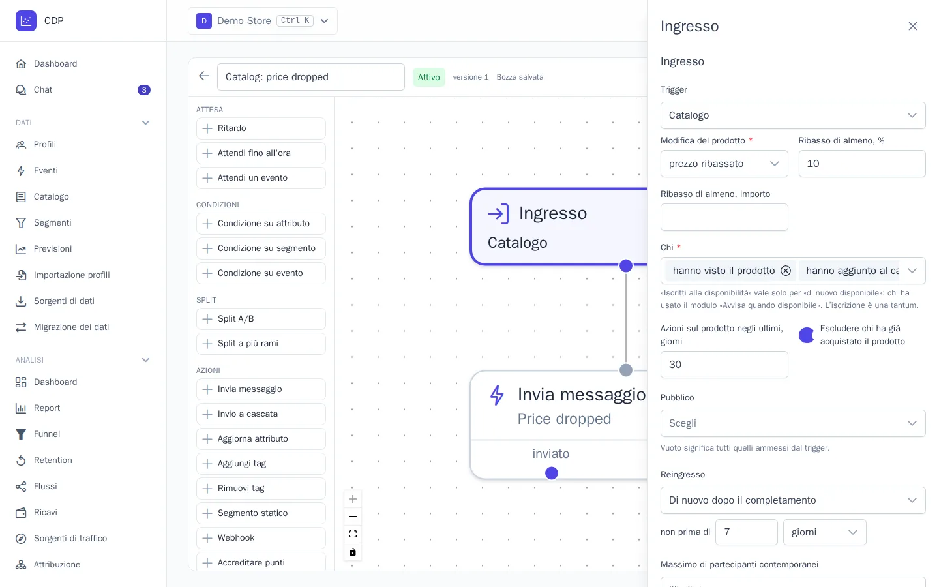
Task: Add a Split A/B block
Action: point(261,319)
